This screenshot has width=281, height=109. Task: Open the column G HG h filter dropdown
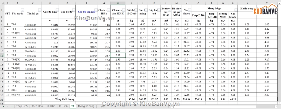pyautogui.click(x=109, y=10)
